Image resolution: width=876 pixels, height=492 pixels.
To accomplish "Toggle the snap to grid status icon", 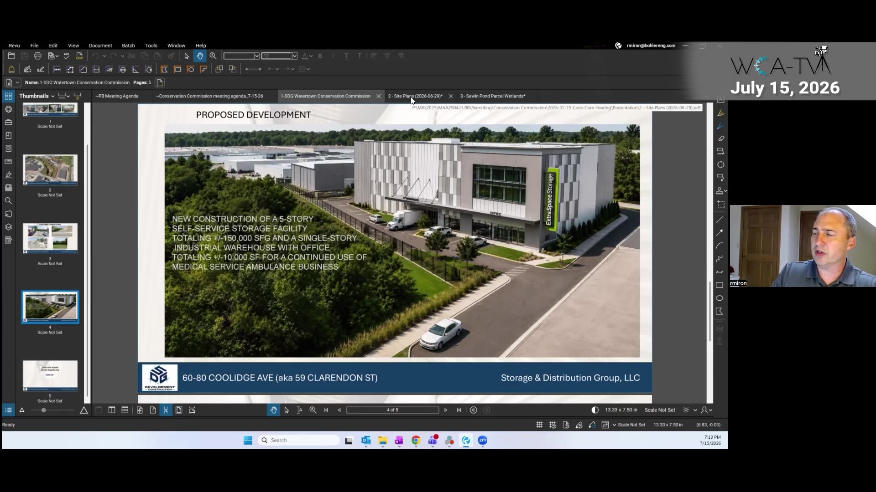I will click(x=553, y=425).
